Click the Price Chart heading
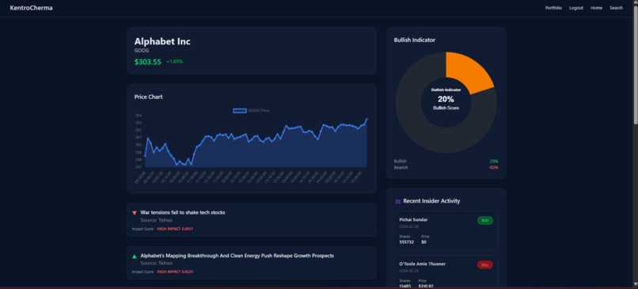The width and height of the screenshot is (638, 289). coord(149,97)
